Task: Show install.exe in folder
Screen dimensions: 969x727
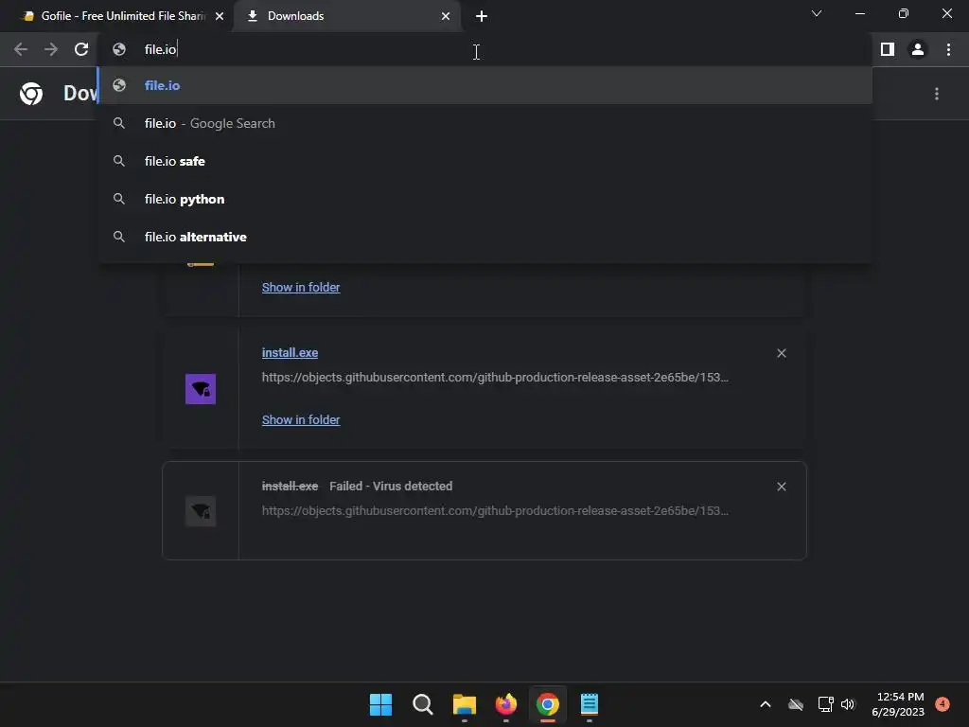Action: [x=301, y=419]
